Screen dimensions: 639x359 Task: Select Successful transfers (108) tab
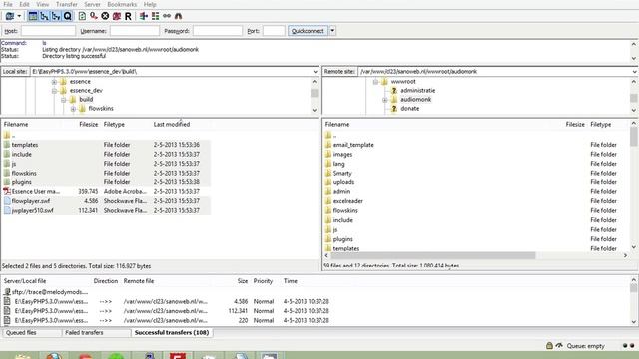[172, 332]
